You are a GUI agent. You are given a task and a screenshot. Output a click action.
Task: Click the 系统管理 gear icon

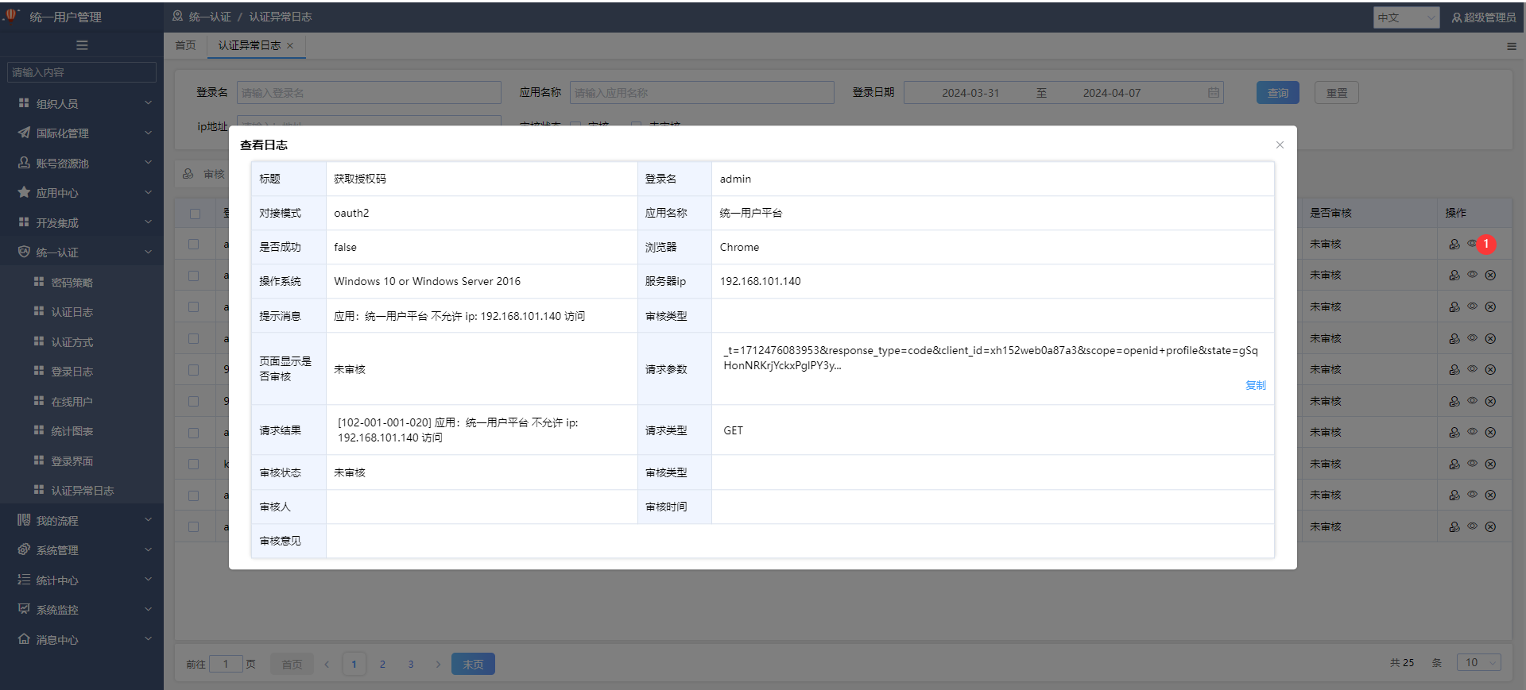click(24, 549)
